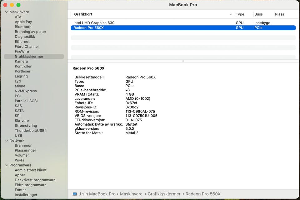Viewport: 300px width, 200px height.
Task: Open Parallell SCSI entry
Action: [x=26, y=101]
